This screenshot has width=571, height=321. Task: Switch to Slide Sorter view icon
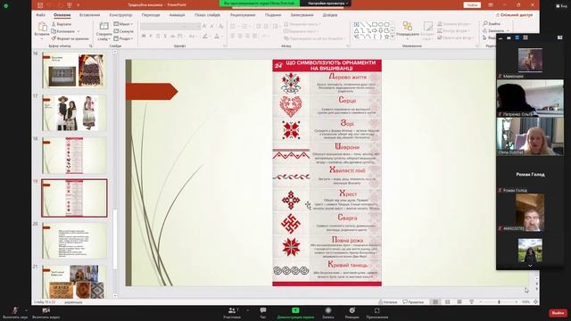[448, 302]
